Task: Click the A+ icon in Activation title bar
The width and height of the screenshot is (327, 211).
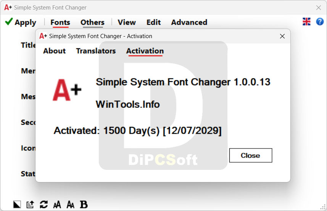Action: click(43, 36)
